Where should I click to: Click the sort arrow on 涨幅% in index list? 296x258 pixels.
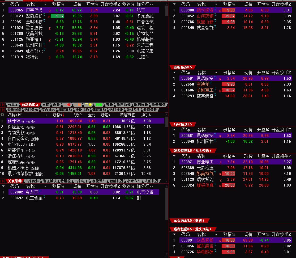click(63, 115)
